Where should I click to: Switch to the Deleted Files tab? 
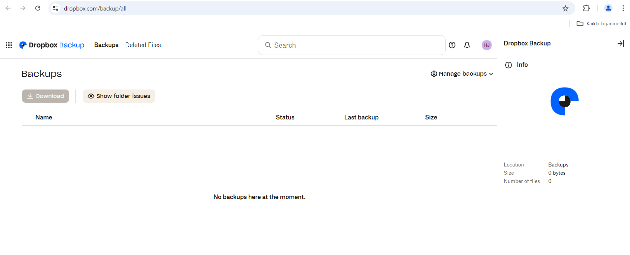click(x=143, y=45)
